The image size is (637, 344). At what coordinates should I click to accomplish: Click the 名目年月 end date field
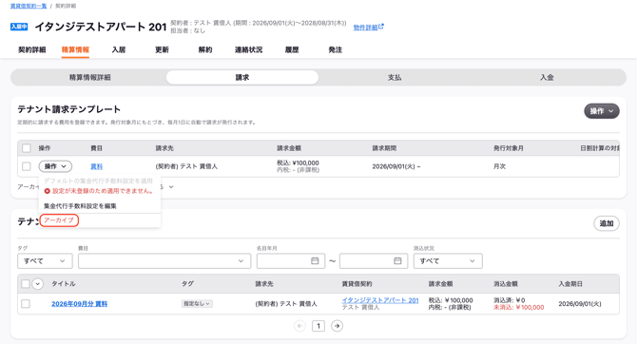pyautogui.click(x=374, y=260)
